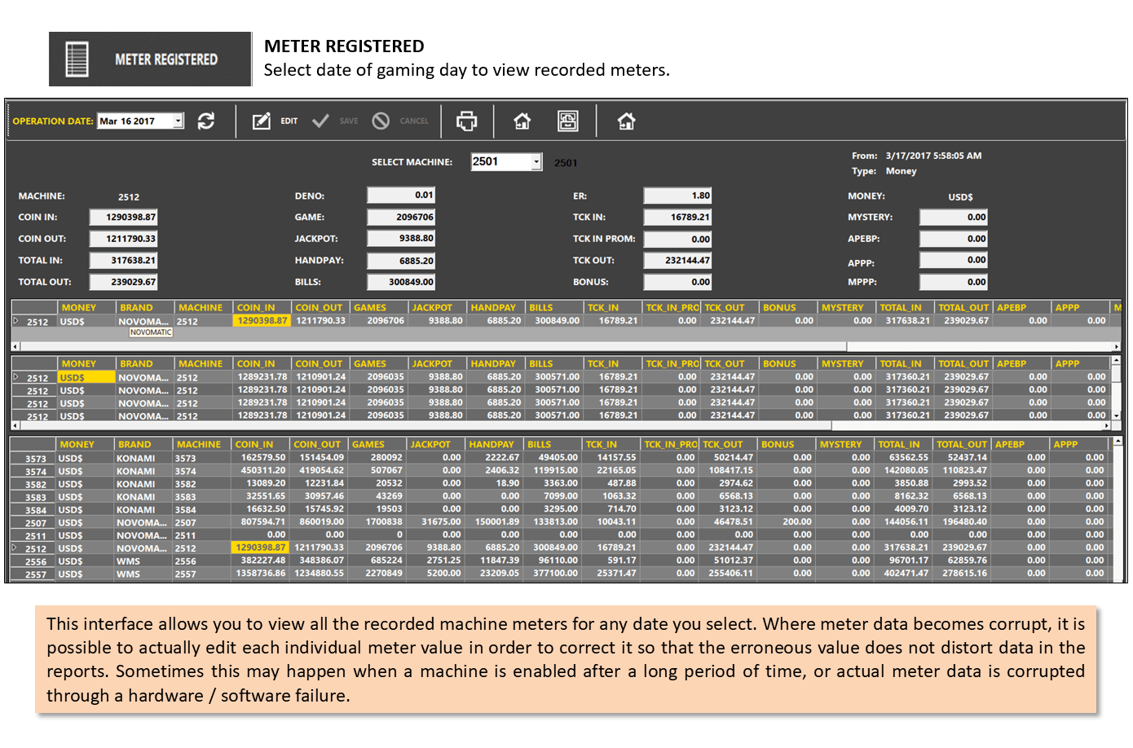Image resolution: width=1133 pixels, height=748 pixels.
Task: Click the Cancel circle-slash icon
Action: (381, 121)
